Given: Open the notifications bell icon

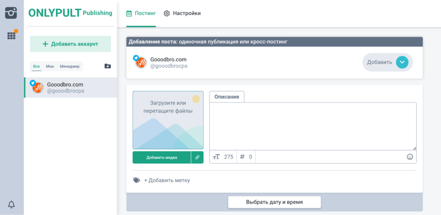Looking at the screenshot, I should pos(11,204).
